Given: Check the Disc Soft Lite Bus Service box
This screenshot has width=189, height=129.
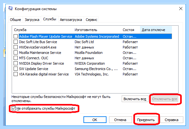Looking at the screenshot, I should click(x=15, y=42).
